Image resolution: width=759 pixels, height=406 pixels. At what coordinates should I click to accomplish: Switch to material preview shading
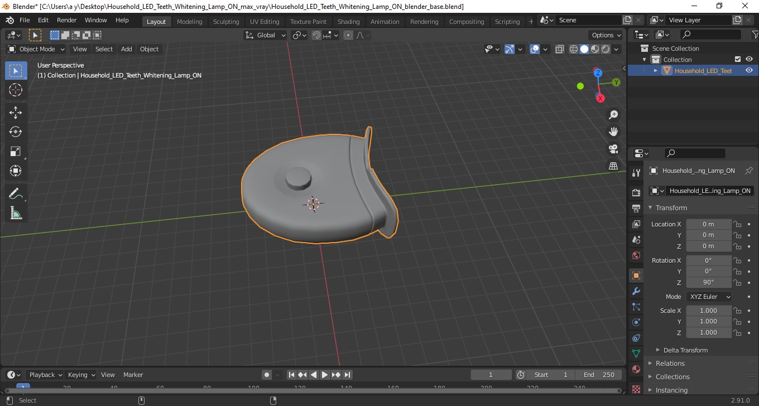tap(595, 49)
